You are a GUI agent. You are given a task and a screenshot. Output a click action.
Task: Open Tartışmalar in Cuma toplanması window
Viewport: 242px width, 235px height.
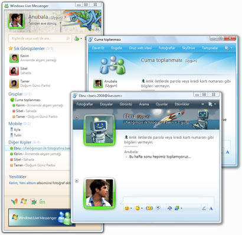pos(210,48)
